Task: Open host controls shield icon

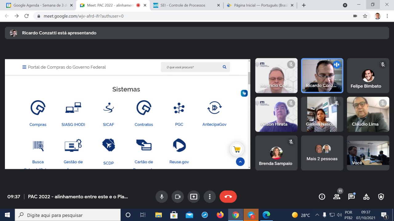Action: (381, 197)
